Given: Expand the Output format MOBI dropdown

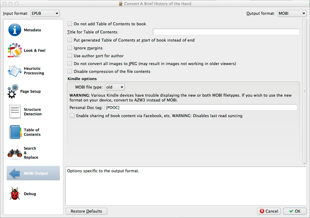Looking at the screenshot, I should coord(292,14).
